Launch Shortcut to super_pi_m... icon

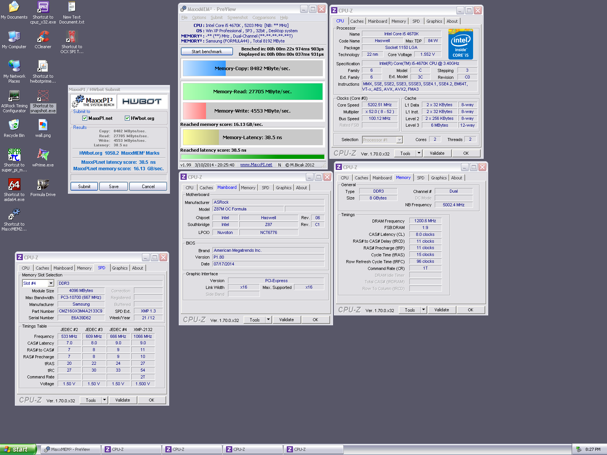click(x=14, y=160)
